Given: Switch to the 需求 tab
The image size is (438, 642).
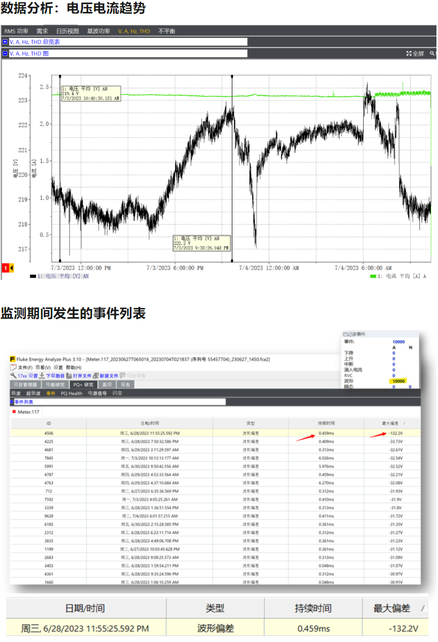Looking at the screenshot, I should 42,31.
